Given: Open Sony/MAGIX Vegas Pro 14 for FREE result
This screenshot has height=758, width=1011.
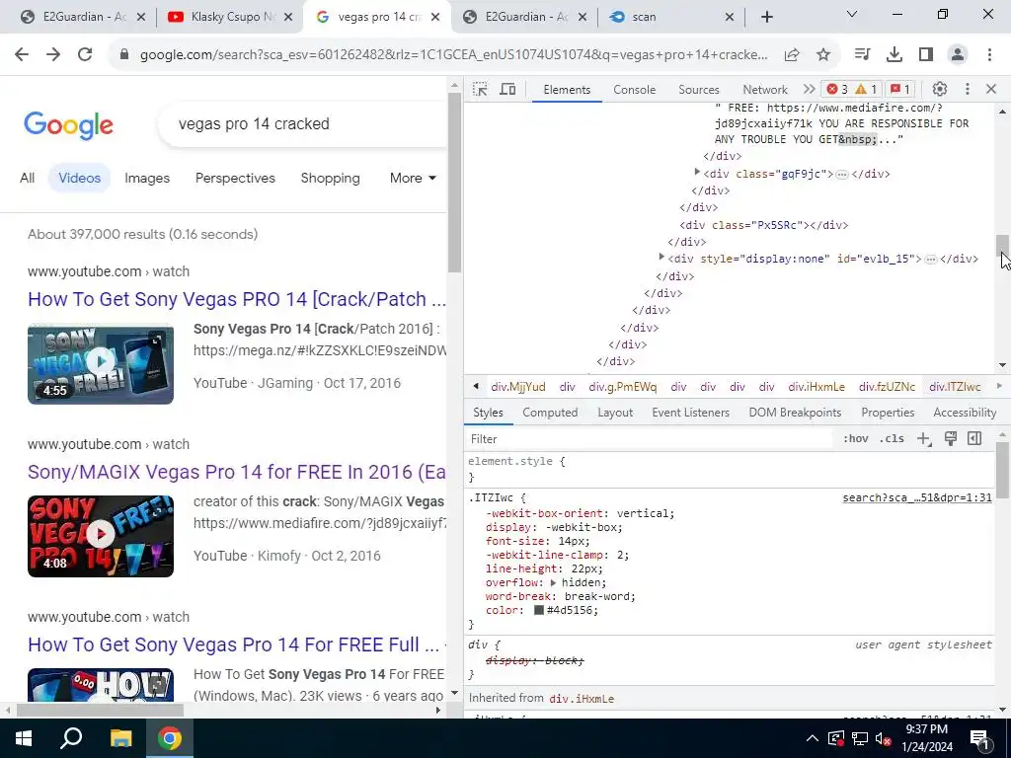Looking at the screenshot, I should click(x=237, y=472).
